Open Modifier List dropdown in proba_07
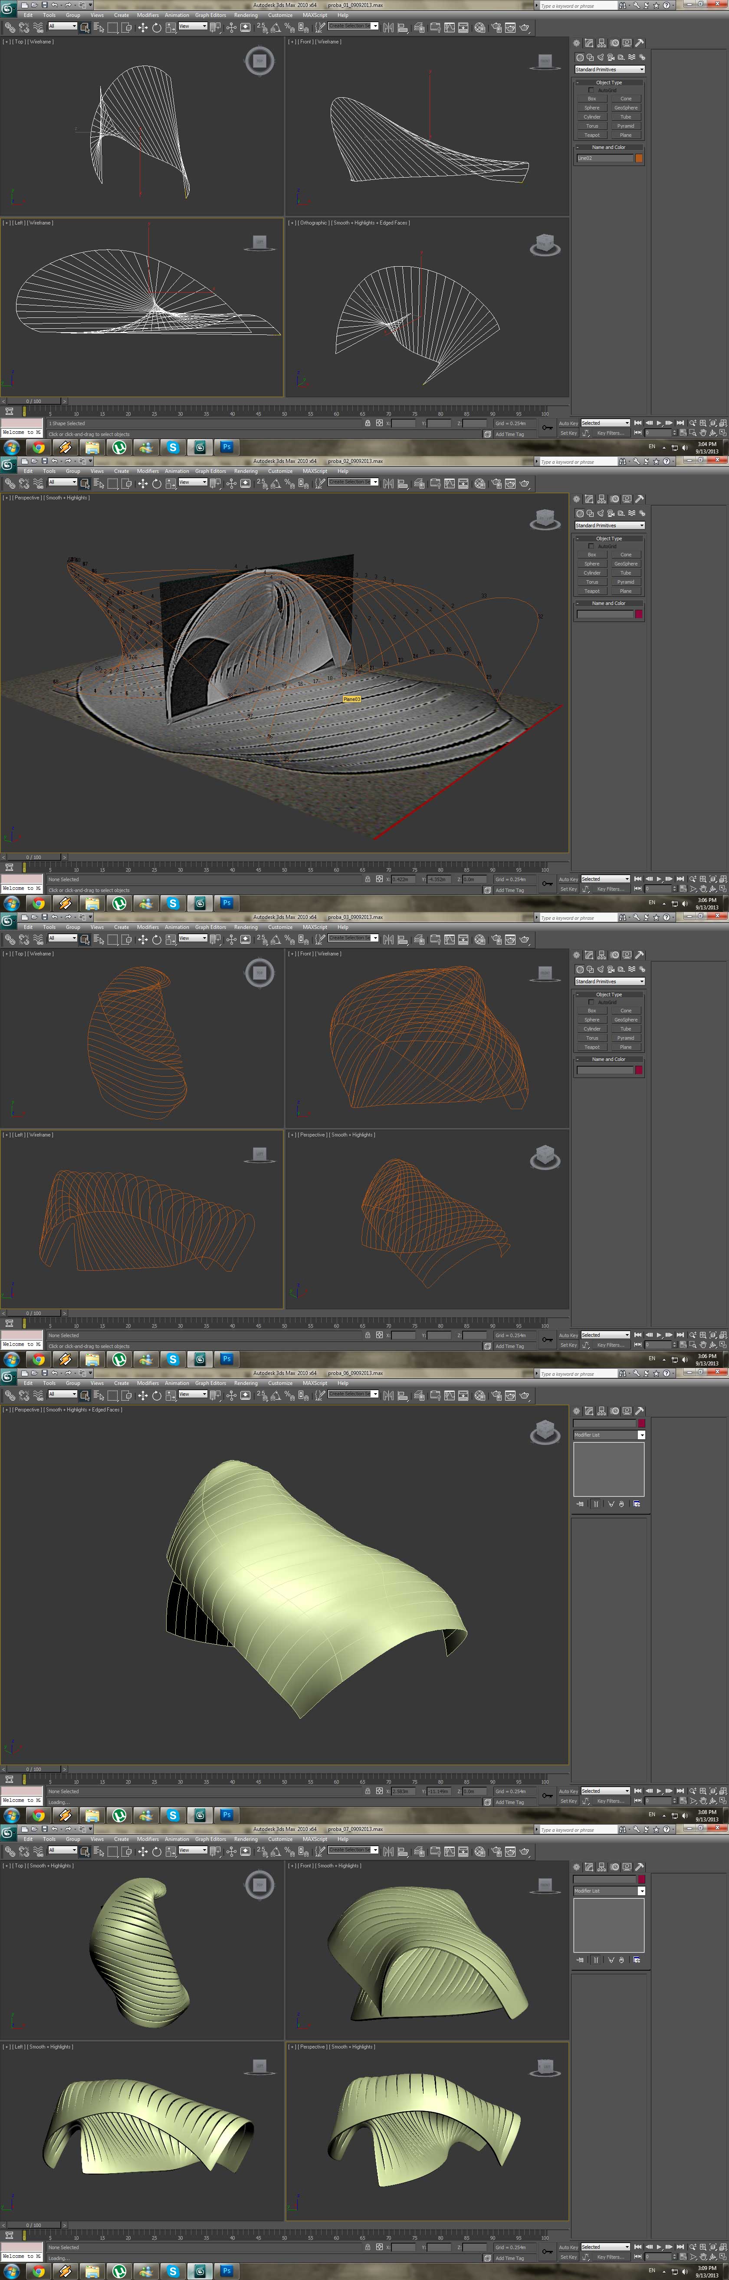This screenshot has width=729, height=2280. [610, 1890]
